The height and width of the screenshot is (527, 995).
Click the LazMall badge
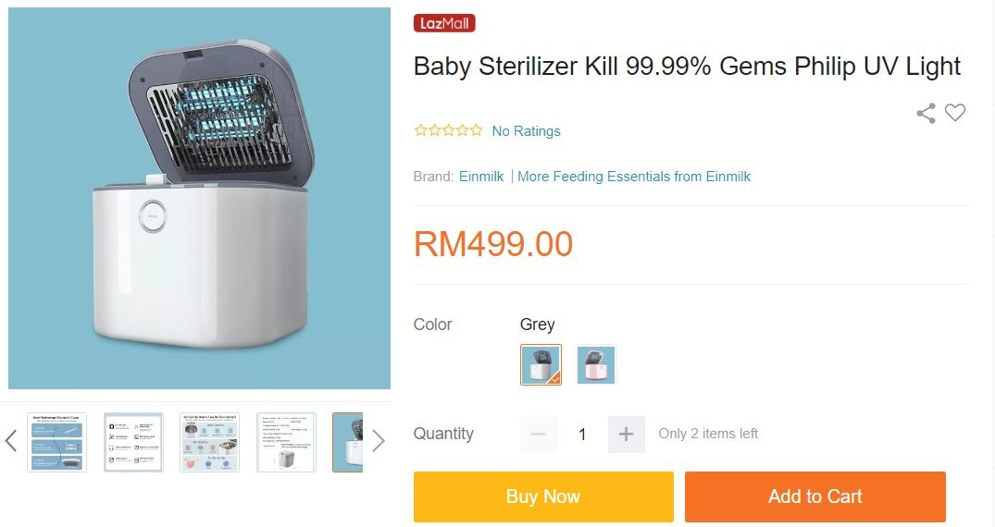pyautogui.click(x=444, y=23)
